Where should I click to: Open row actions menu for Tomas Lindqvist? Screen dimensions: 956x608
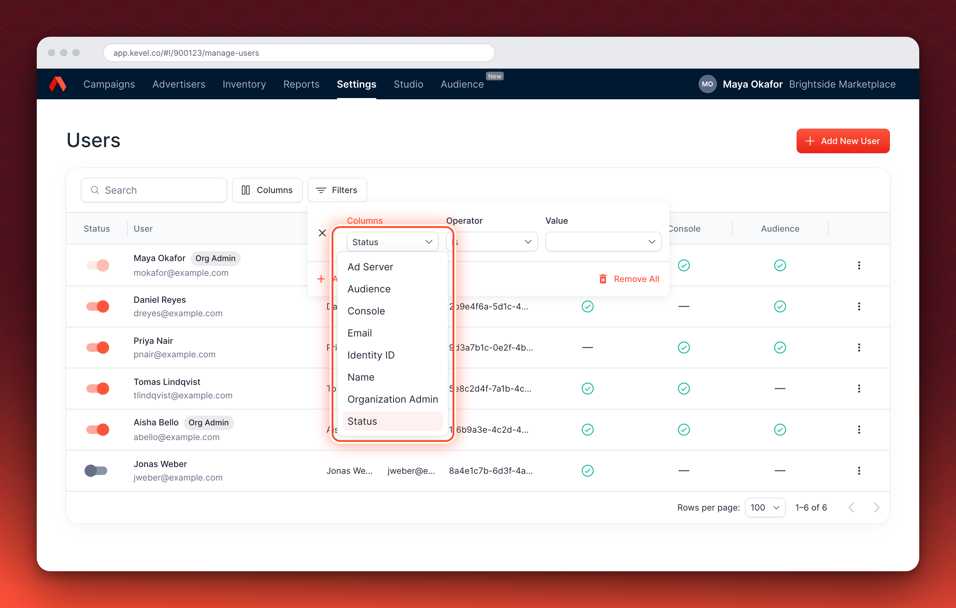coord(859,388)
